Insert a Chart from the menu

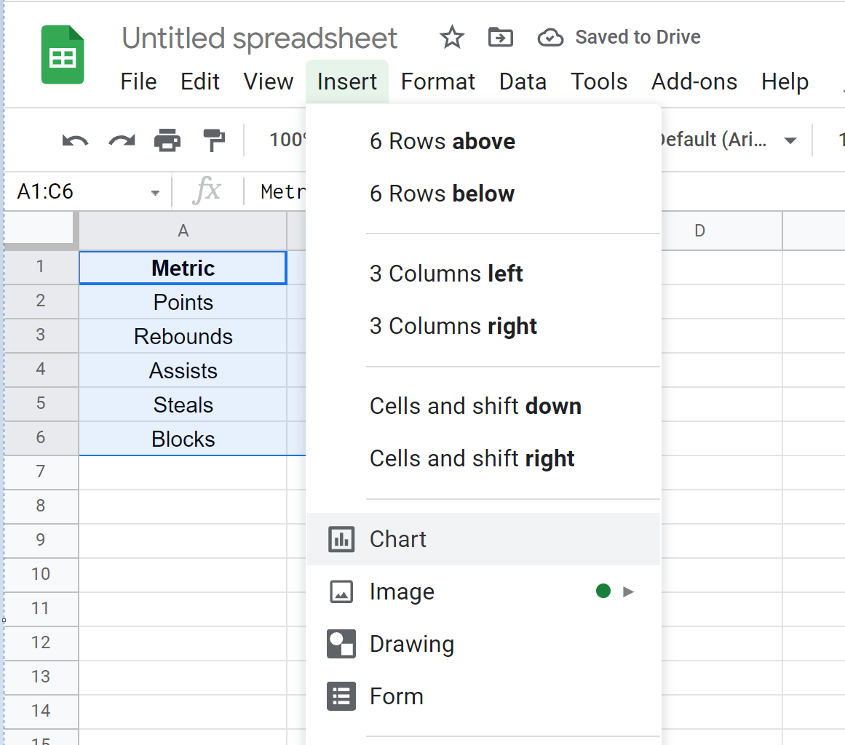point(398,539)
